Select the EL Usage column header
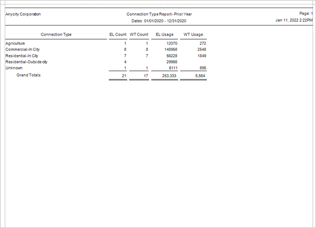Viewport: 316px width, 228px height. click(x=164, y=35)
